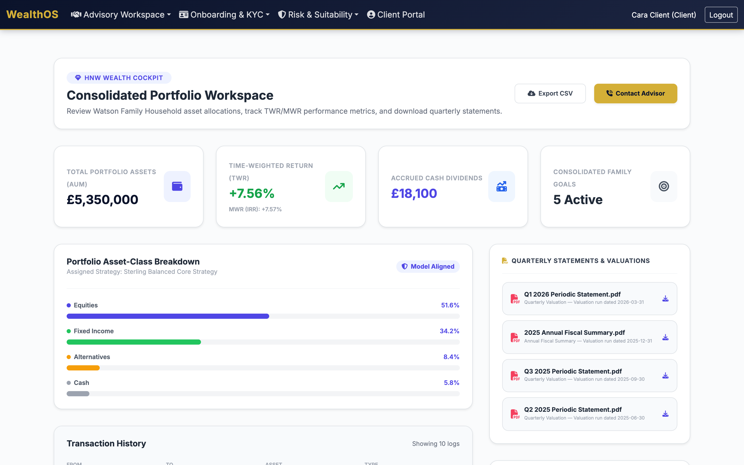
Task: Open Q2 2025 Periodic Statement.pdf file name
Action: click(573, 410)
